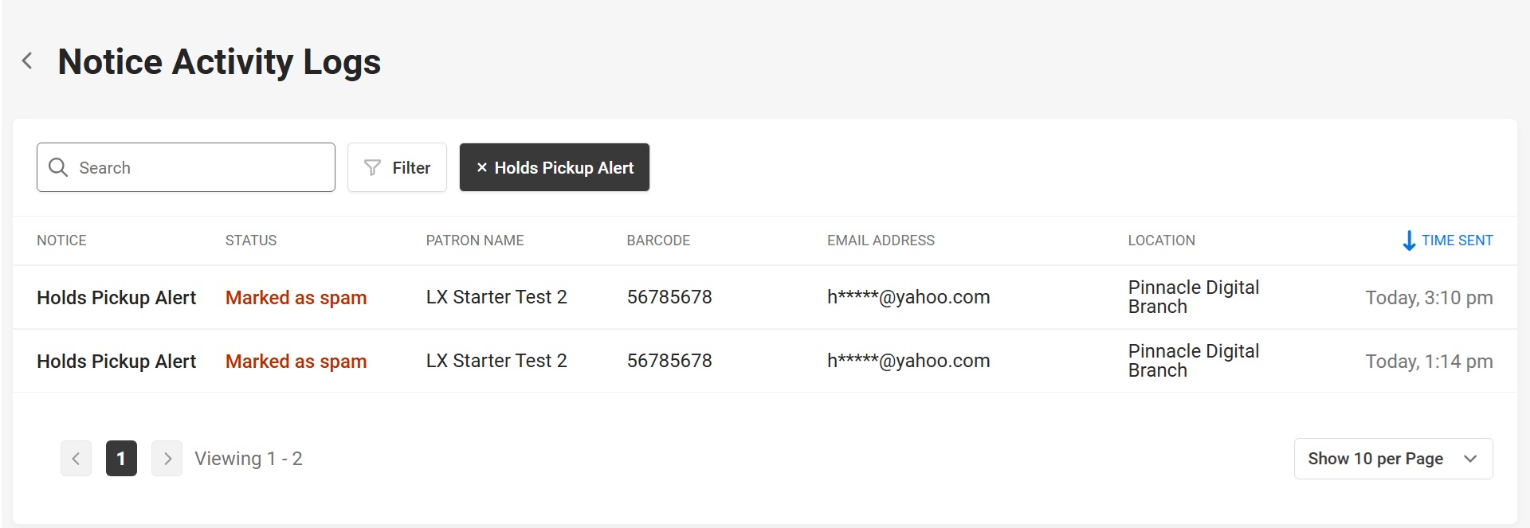Go to the previous page of results
This screenshot has height=528, width=1530.
(x=76, y=459)
